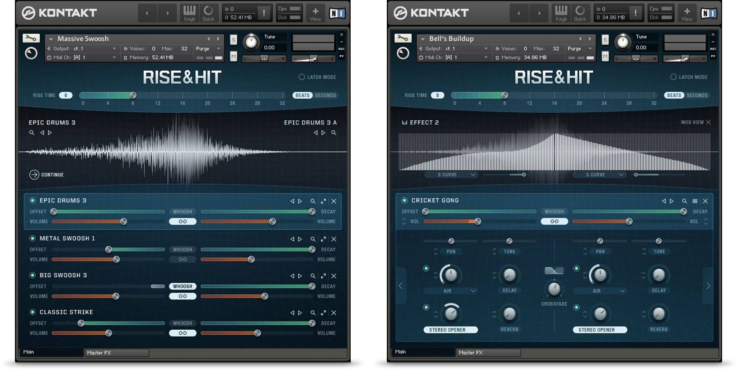Toggle the Metal Swoosh 1 layer on/off
737x370 pixels.
(x=33, y=238)
